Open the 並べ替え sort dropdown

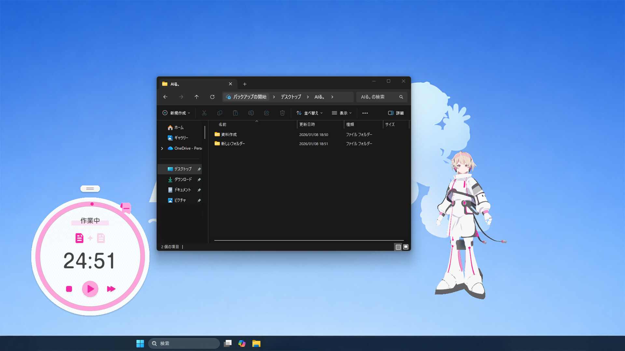[309, 113]
